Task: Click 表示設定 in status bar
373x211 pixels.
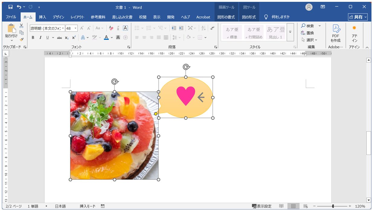Action: [x=262, y=206]
